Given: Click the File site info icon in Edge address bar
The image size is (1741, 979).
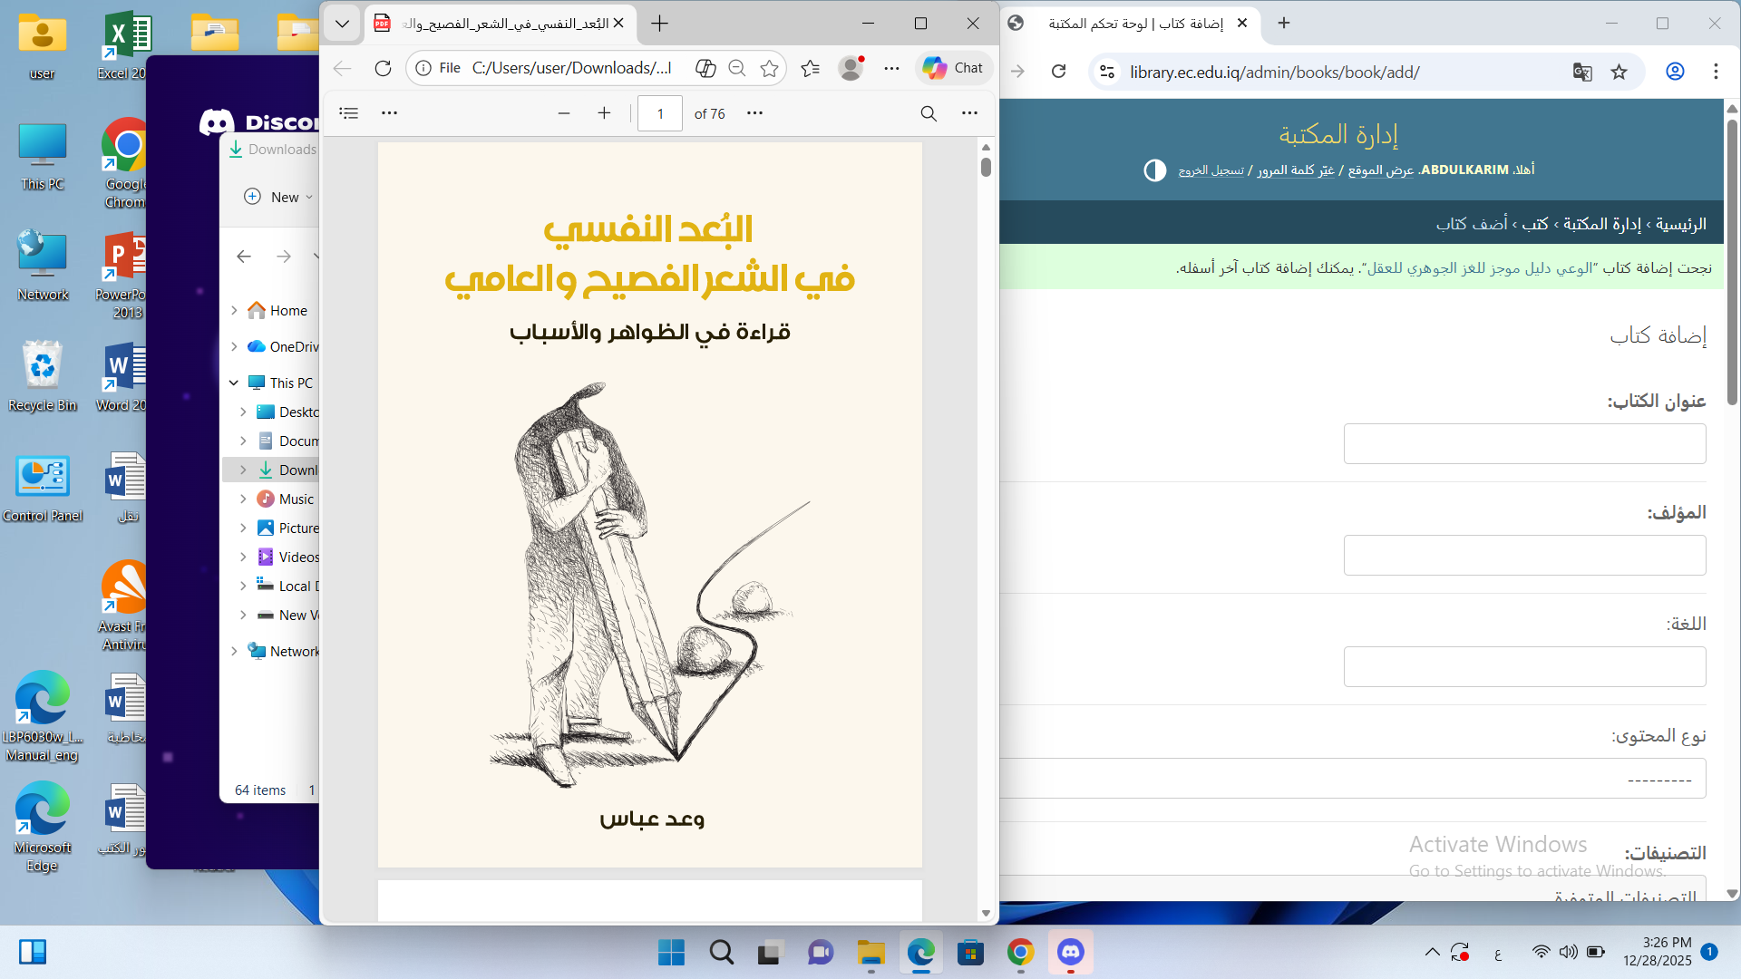Looking at the screenshot, I should (423, 68).
